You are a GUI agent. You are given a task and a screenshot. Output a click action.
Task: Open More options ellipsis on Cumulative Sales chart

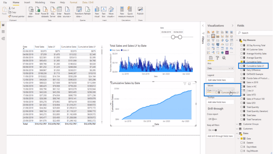(x=194, y=84)
